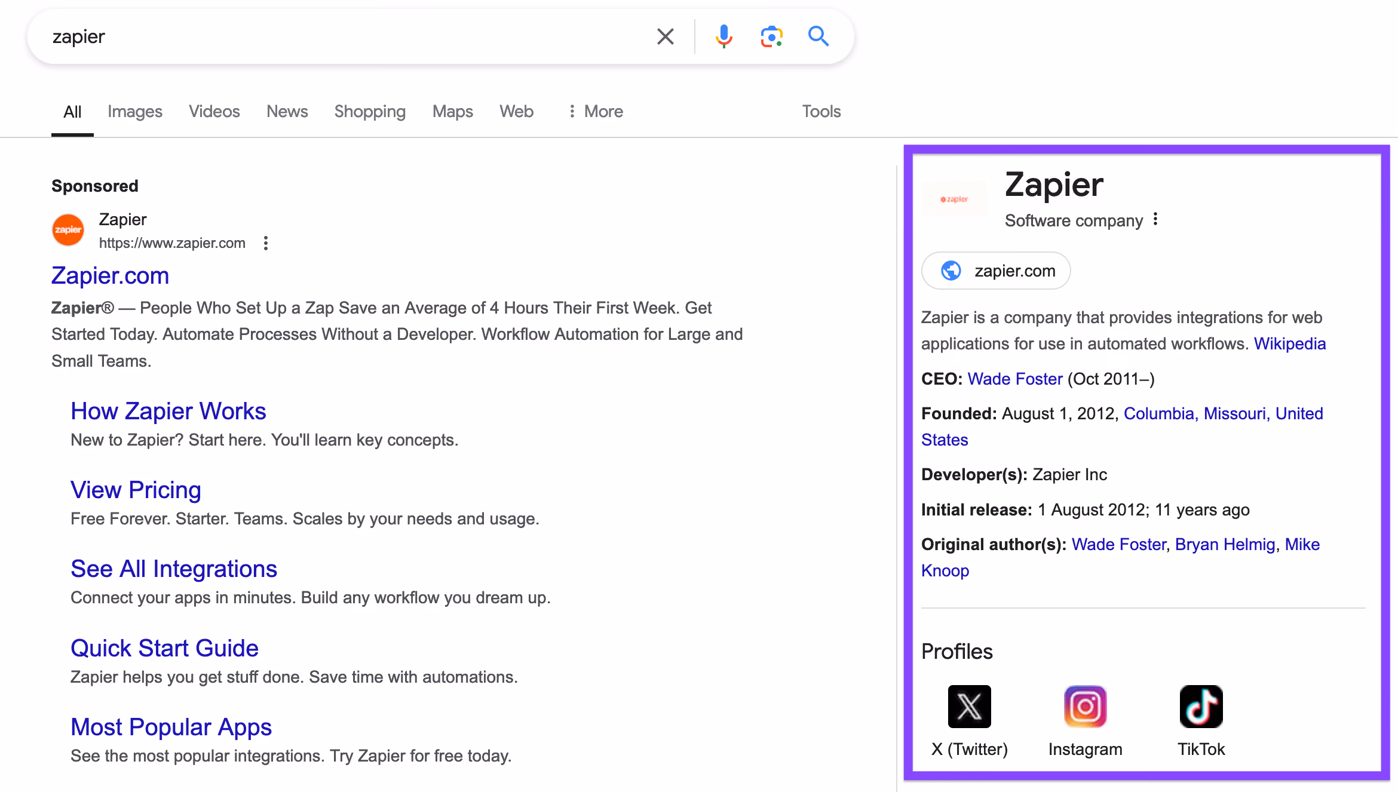Click the Instagram label text

coord(1085,750)
